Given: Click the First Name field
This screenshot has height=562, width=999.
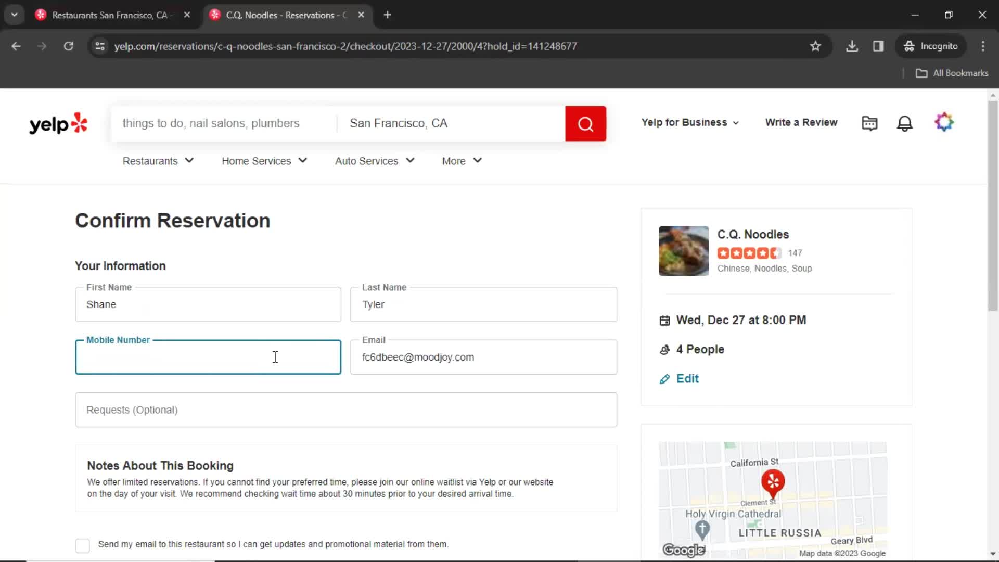Looking at the screenshot, I should pos(208,304).
